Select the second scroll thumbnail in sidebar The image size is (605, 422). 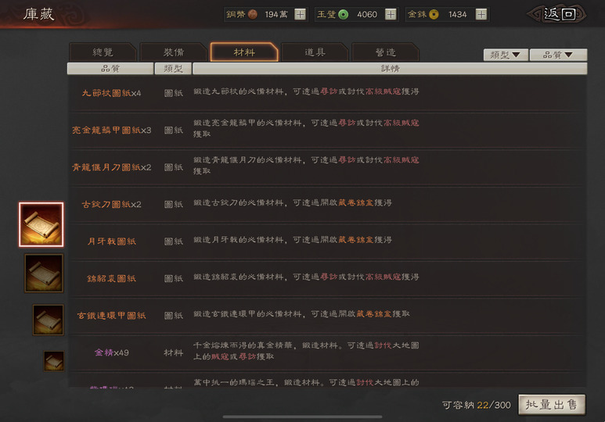(44, 273)
